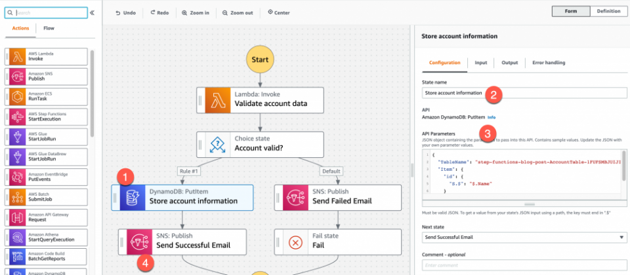Image resolution: width=630 pixels, height=275 pixels.
Task: Open the Next state dropdown
Action: 524,237
